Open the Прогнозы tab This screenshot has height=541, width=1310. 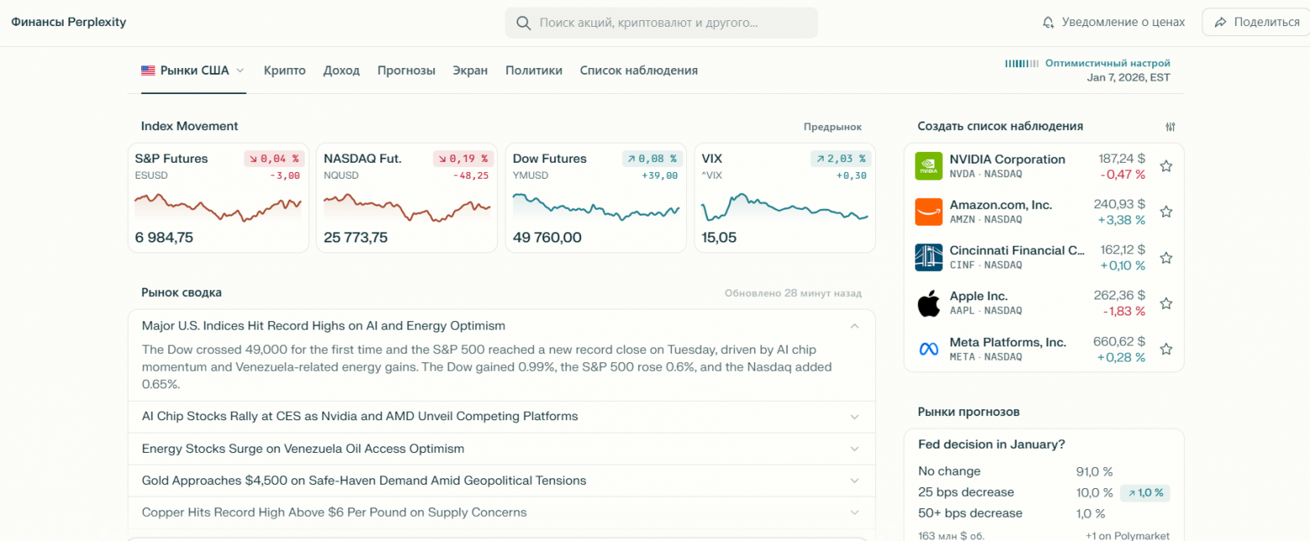[x=406, y=70]
